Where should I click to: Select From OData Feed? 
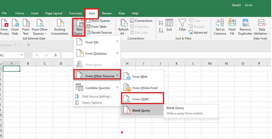click(x=142, y=88)
